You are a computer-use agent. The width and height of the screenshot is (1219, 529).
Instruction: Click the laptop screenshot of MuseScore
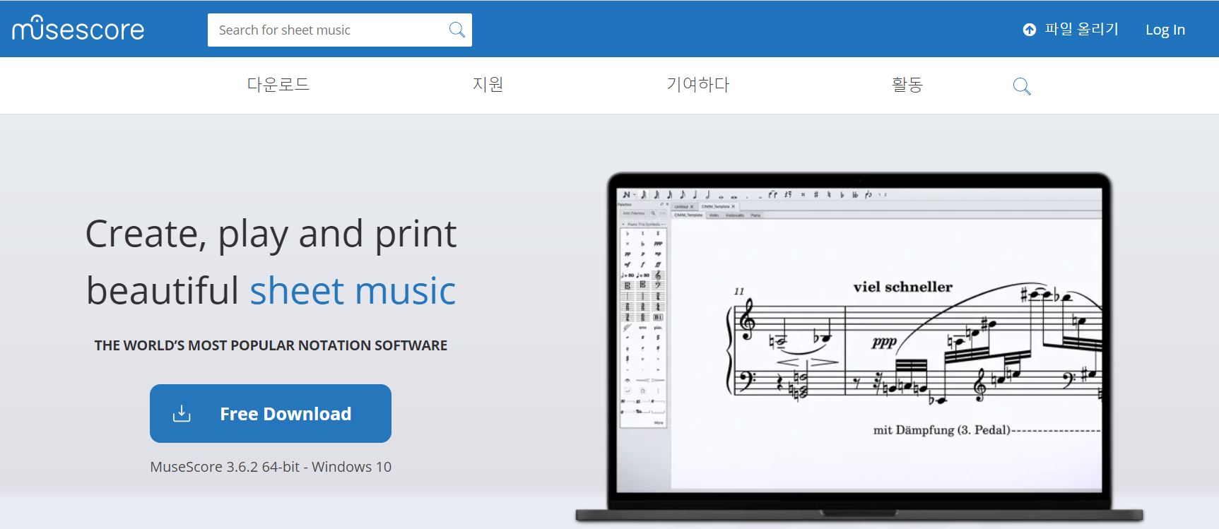tap(859, 347)
